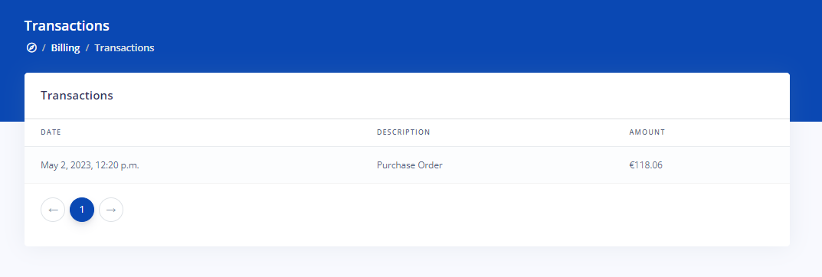This screenshot has height=277, width=822.
Task: Click the AMOUNT column header
Action: (647, 132)
